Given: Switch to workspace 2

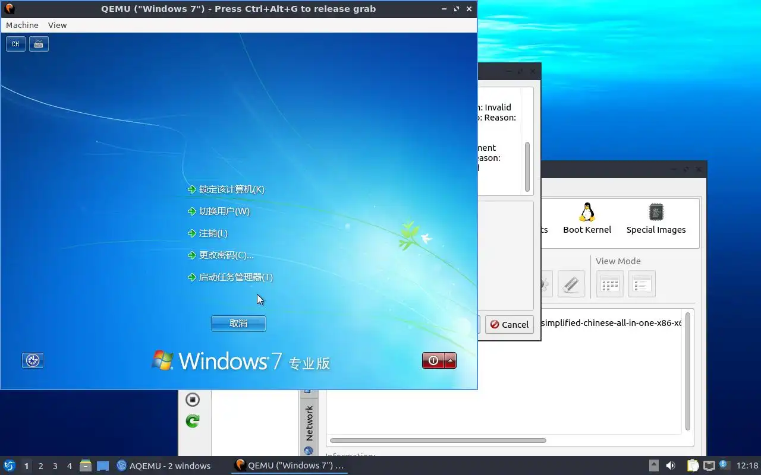Looking at the screenshot, I should tap(40, 466).
